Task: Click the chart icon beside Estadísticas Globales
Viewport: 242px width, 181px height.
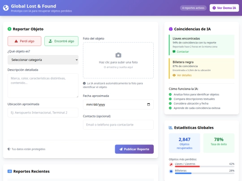Action: click(x=171, y=127)
